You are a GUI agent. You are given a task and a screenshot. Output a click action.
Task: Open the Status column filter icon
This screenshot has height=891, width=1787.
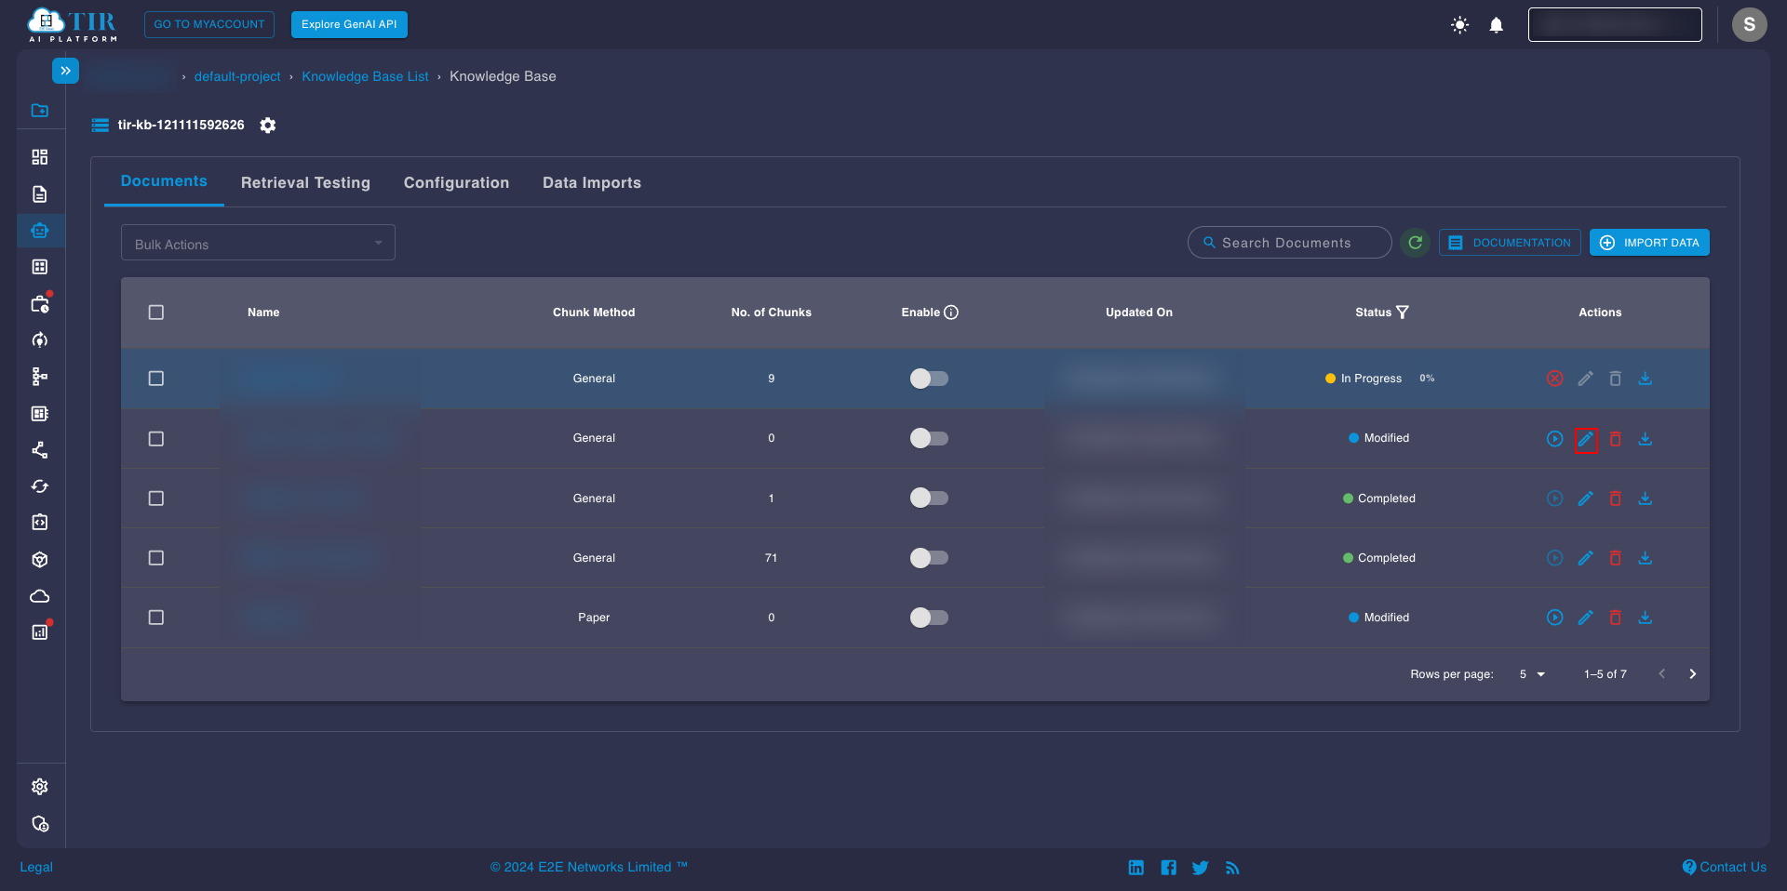tap(1402, 313)
